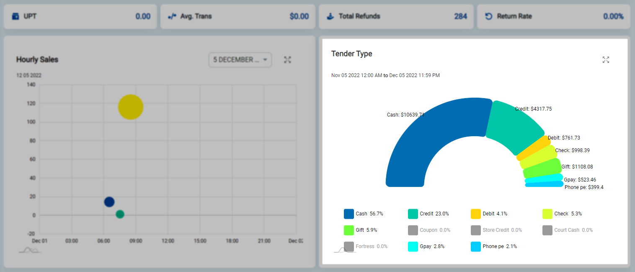
Task: Click the small green bubble on Hourly Sales
Action: 120,214
